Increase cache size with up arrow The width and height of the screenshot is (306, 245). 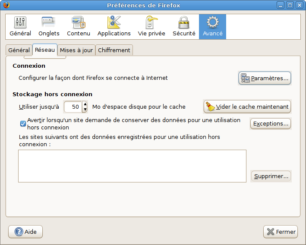coord(85,104)
